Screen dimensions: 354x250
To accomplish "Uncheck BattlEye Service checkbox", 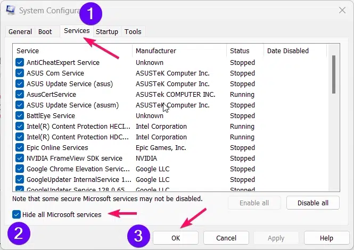I will coord(20,115).
